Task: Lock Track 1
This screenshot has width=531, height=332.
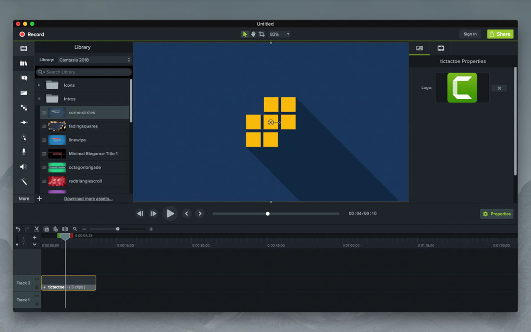Action: click(37, 304)
